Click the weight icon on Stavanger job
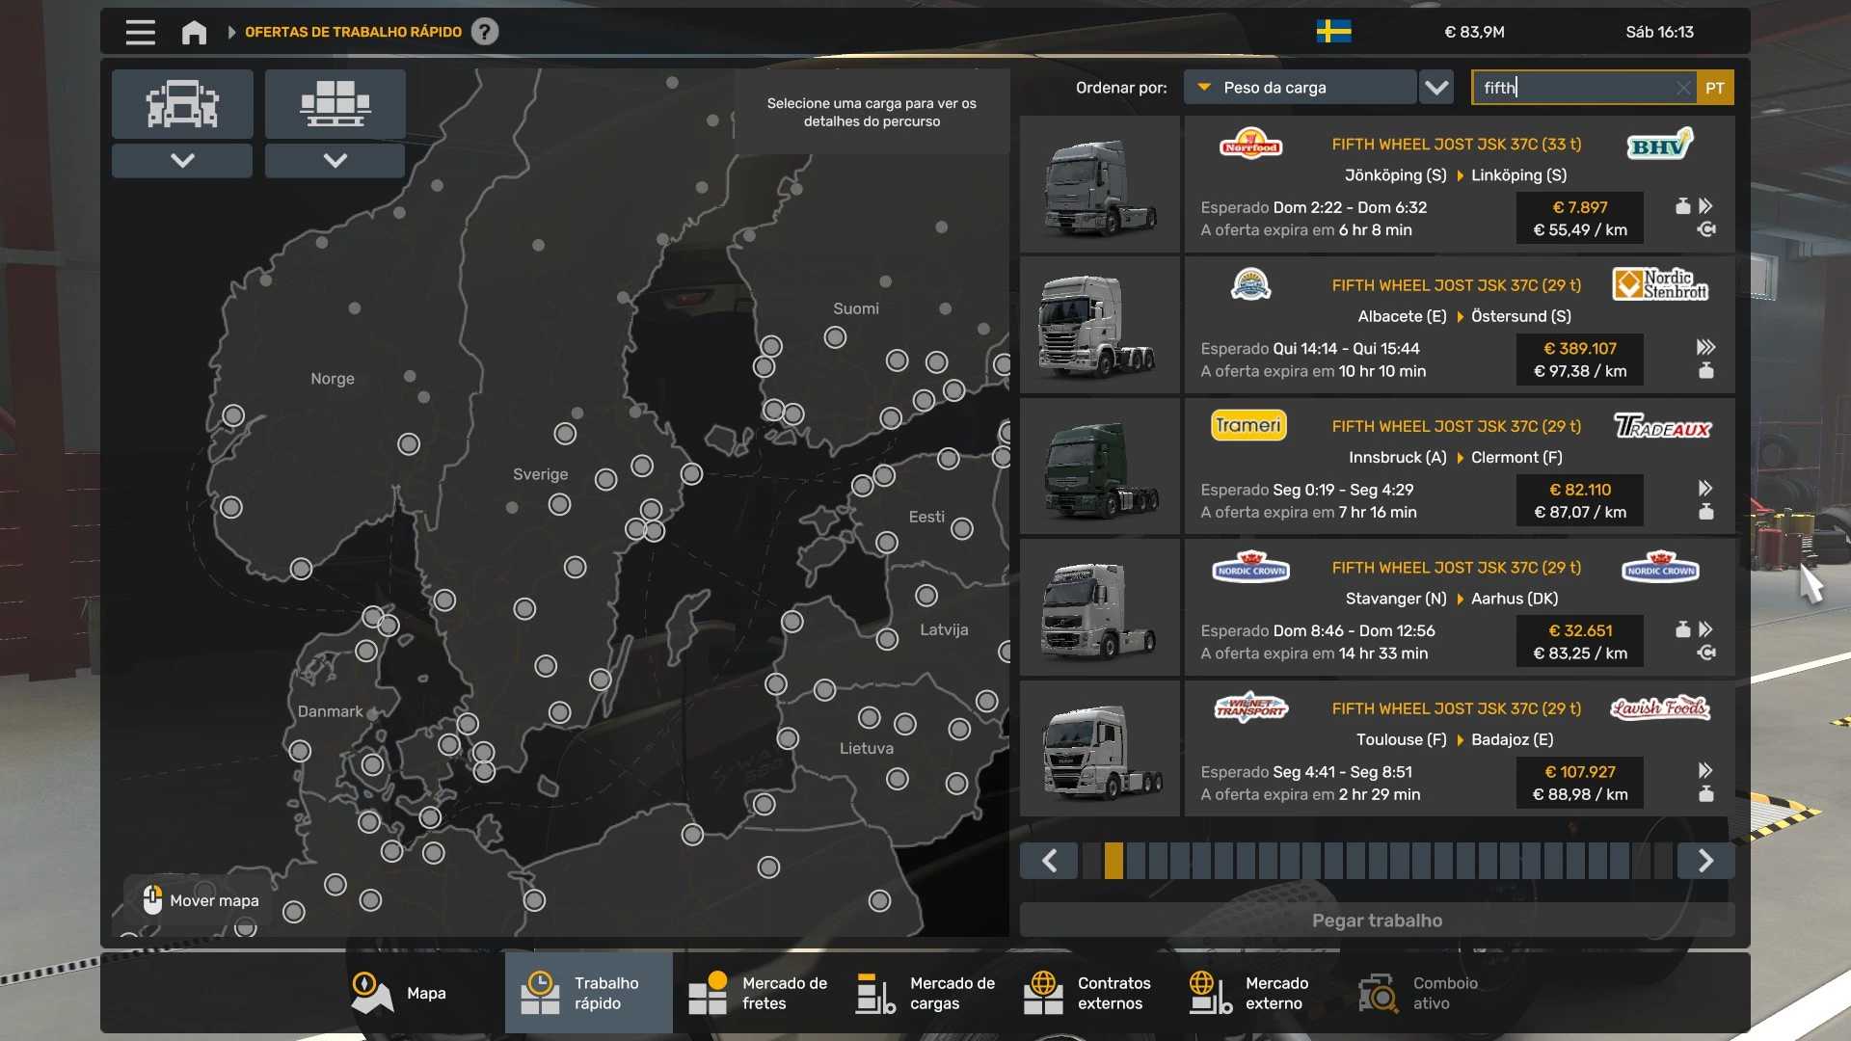This screenshot has height=1041, width=1851. coord(1682,629)
